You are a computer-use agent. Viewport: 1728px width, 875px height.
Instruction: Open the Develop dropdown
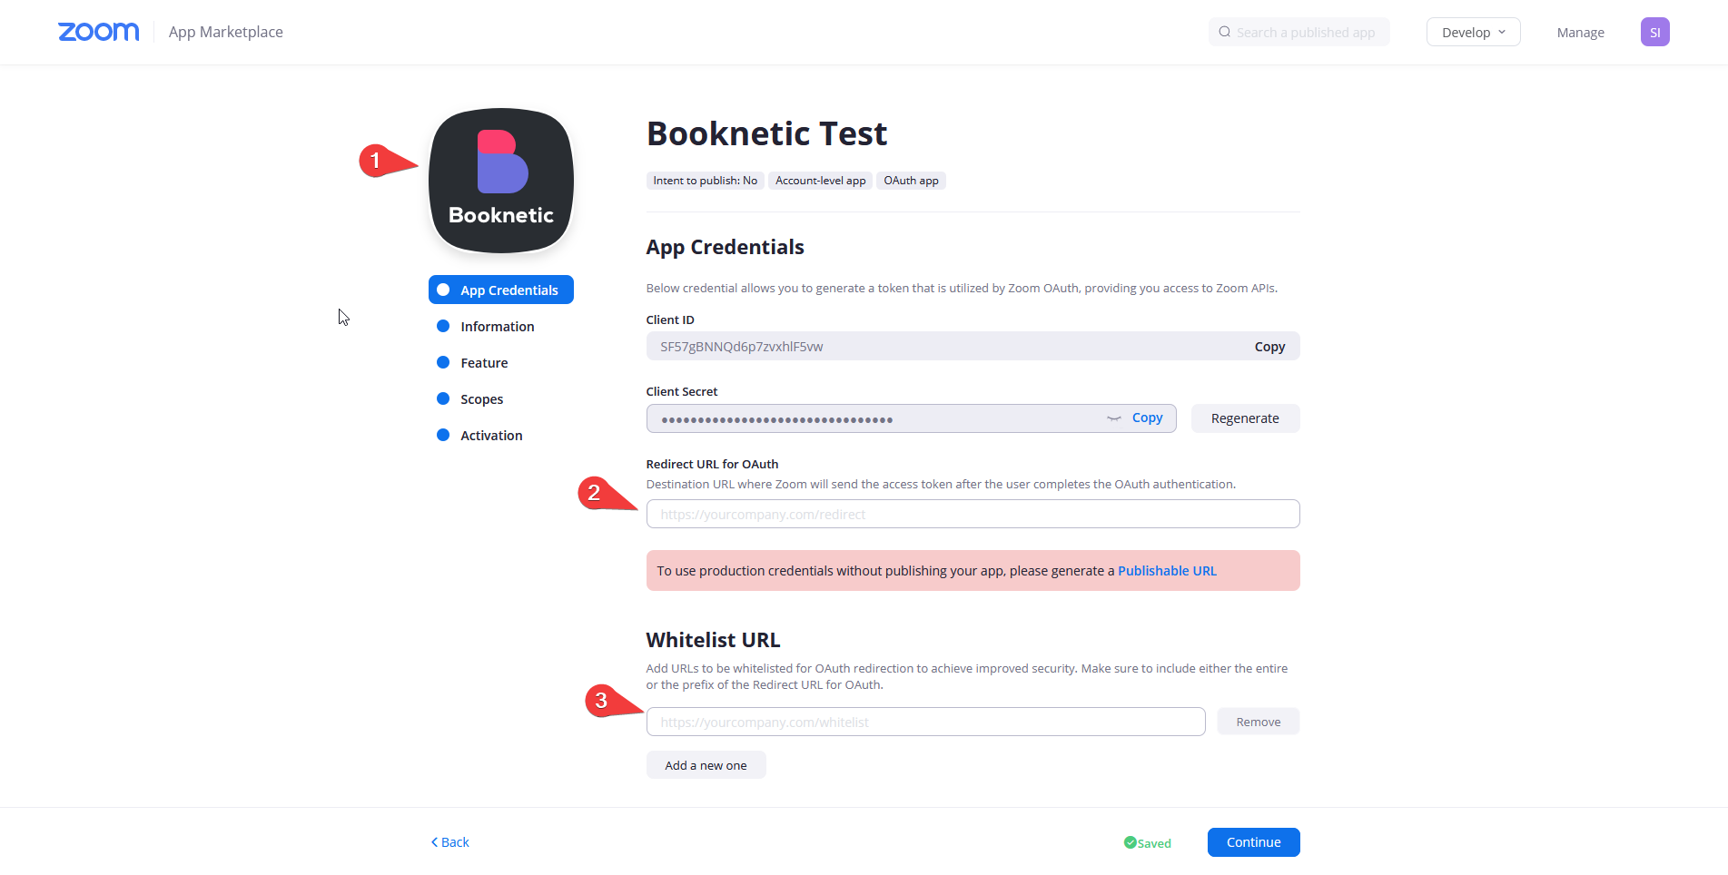1473,32
